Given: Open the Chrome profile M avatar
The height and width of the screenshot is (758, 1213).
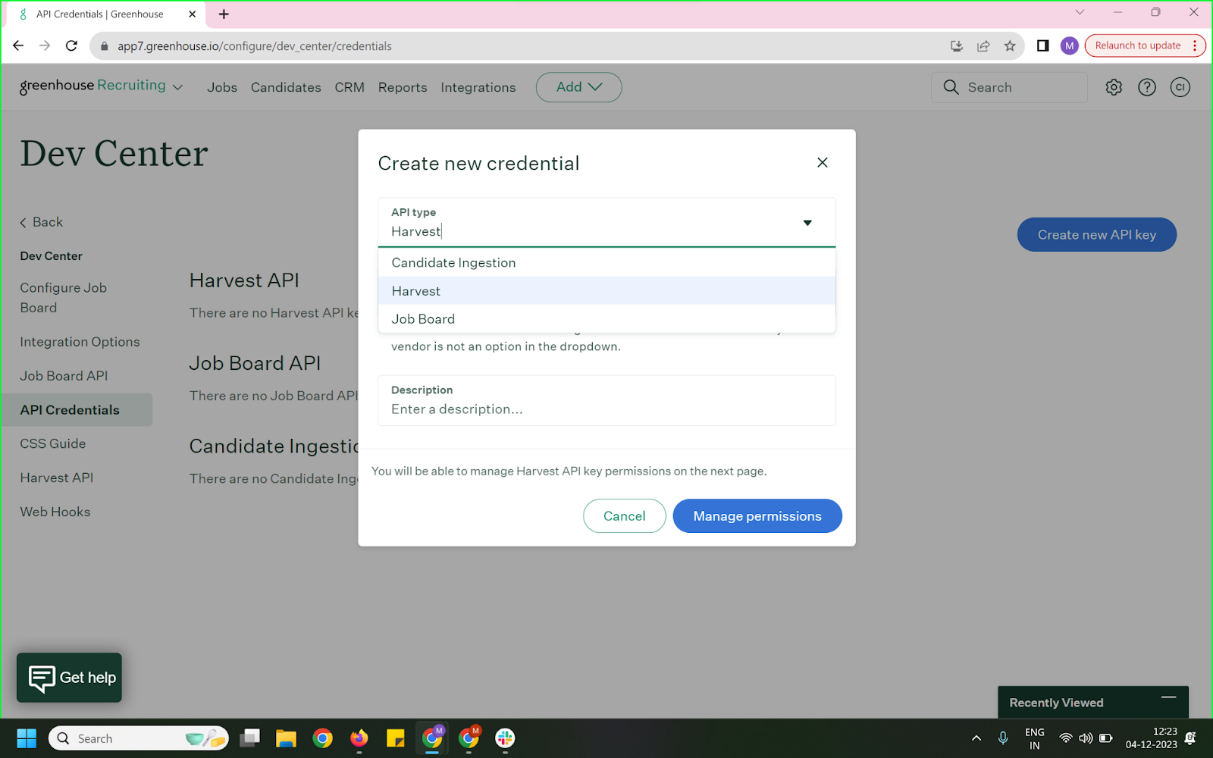Looking at the screenshot, I should click(x=1069, y=45).
